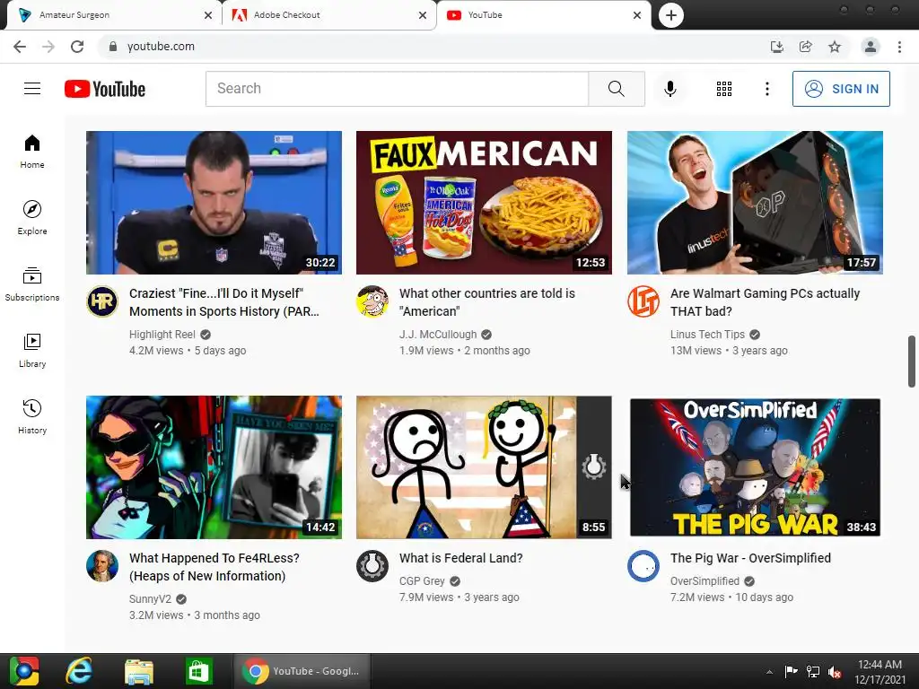919x689 pixels.
Task: Click the Highlight Reel channel name
Action: point(162,335)
